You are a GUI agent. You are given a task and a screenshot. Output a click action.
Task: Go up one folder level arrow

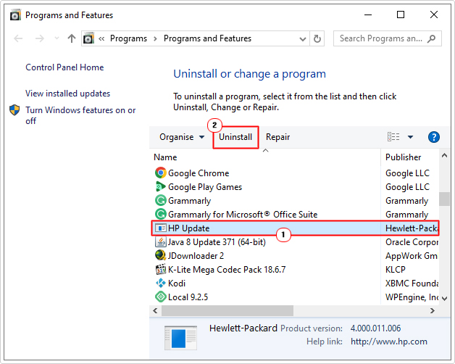72,38
